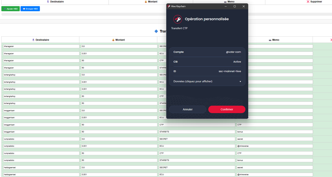This screenshot has height=177, width=332.
Task: Click the red X Supprimer icon in the top header
Action: point(308,1)
